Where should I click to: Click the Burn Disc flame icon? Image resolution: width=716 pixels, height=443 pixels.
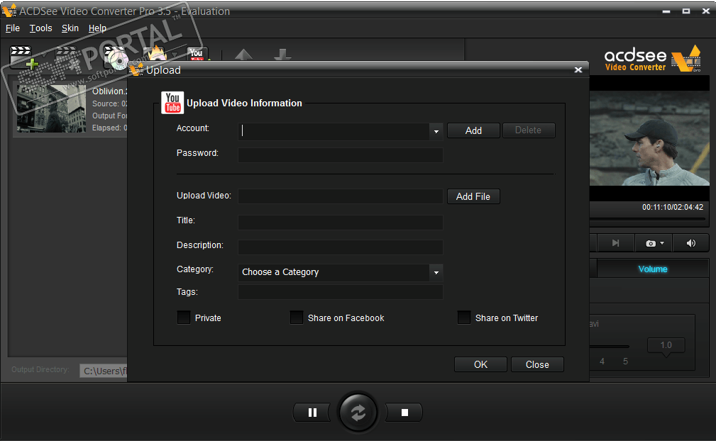tap(155, 54)
